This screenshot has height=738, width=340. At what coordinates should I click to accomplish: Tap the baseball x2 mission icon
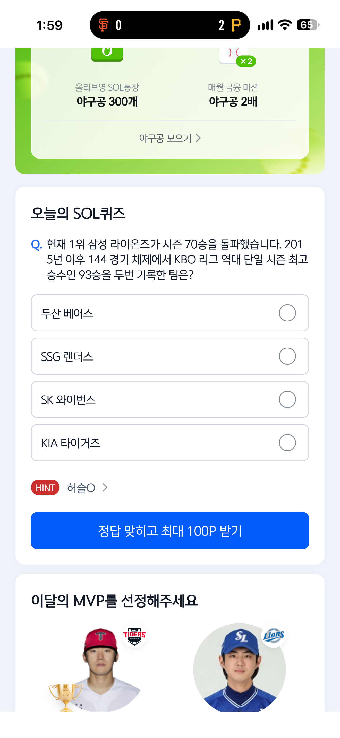237,57
